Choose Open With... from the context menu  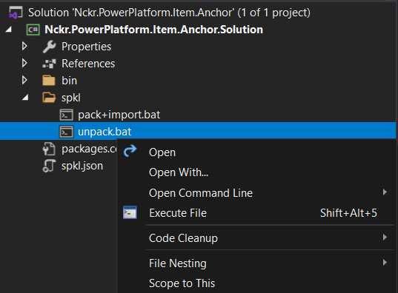click(x=257, y=172)
